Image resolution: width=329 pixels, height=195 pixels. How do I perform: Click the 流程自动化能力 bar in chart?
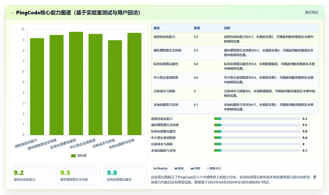click(x=37, y=87)
